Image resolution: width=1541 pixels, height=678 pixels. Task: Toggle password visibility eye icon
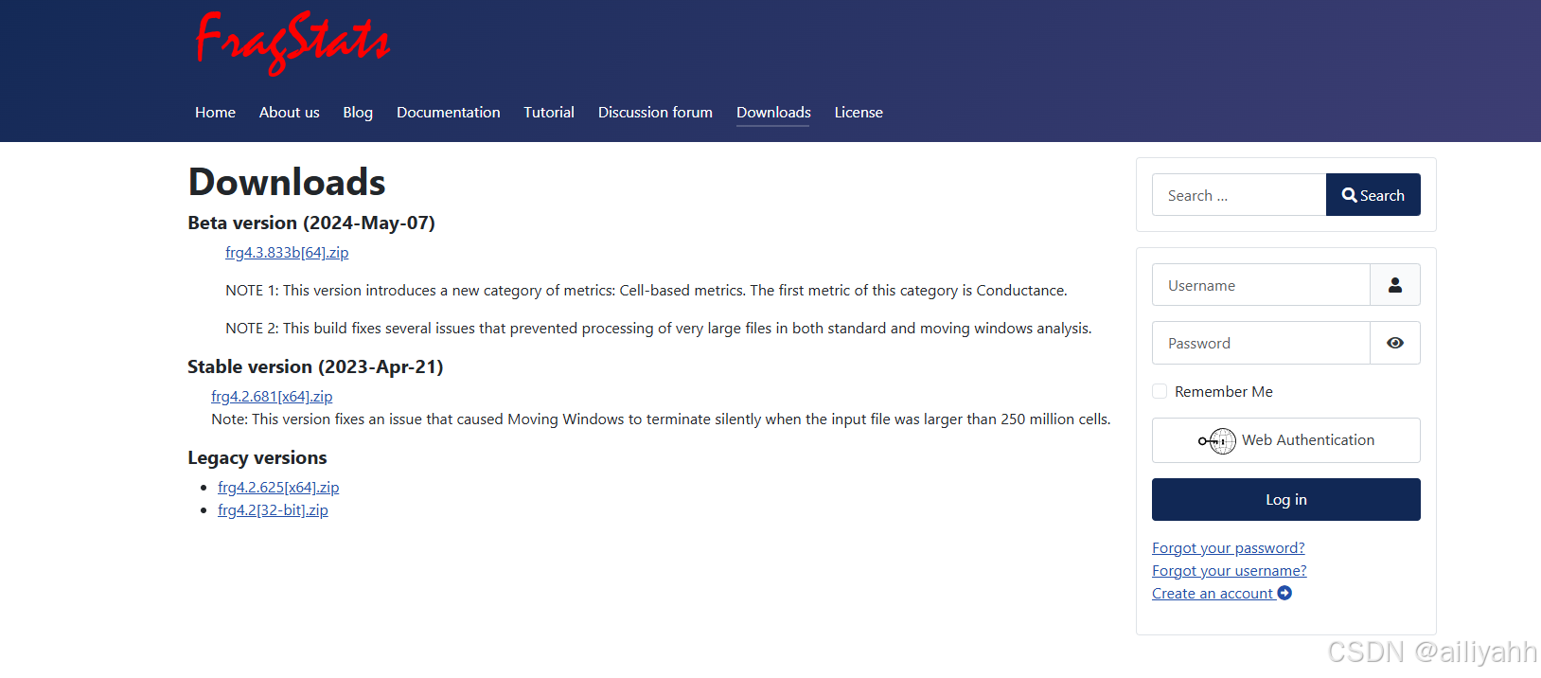pyautogui.click(x=1394, y=343)
